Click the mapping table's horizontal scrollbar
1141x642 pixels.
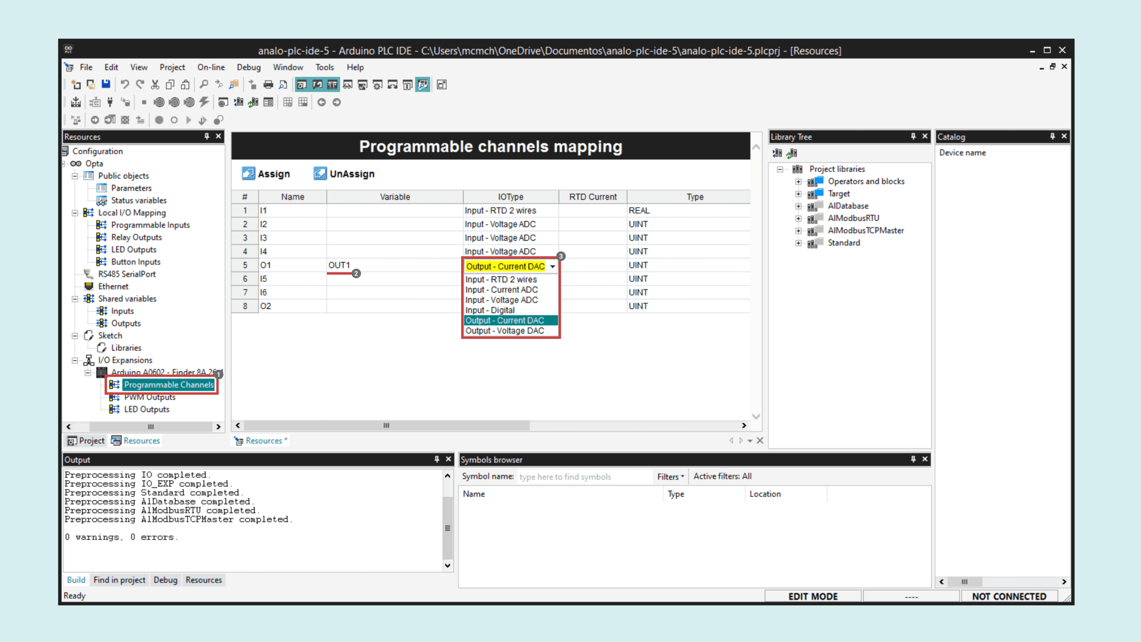coord(386,425)
